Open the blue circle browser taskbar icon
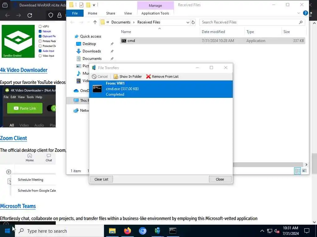The height and width of the screenshot is (237, 317). 142,231
